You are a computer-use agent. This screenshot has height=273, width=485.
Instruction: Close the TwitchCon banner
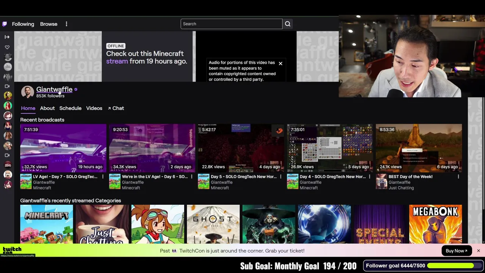coord(478,251)
